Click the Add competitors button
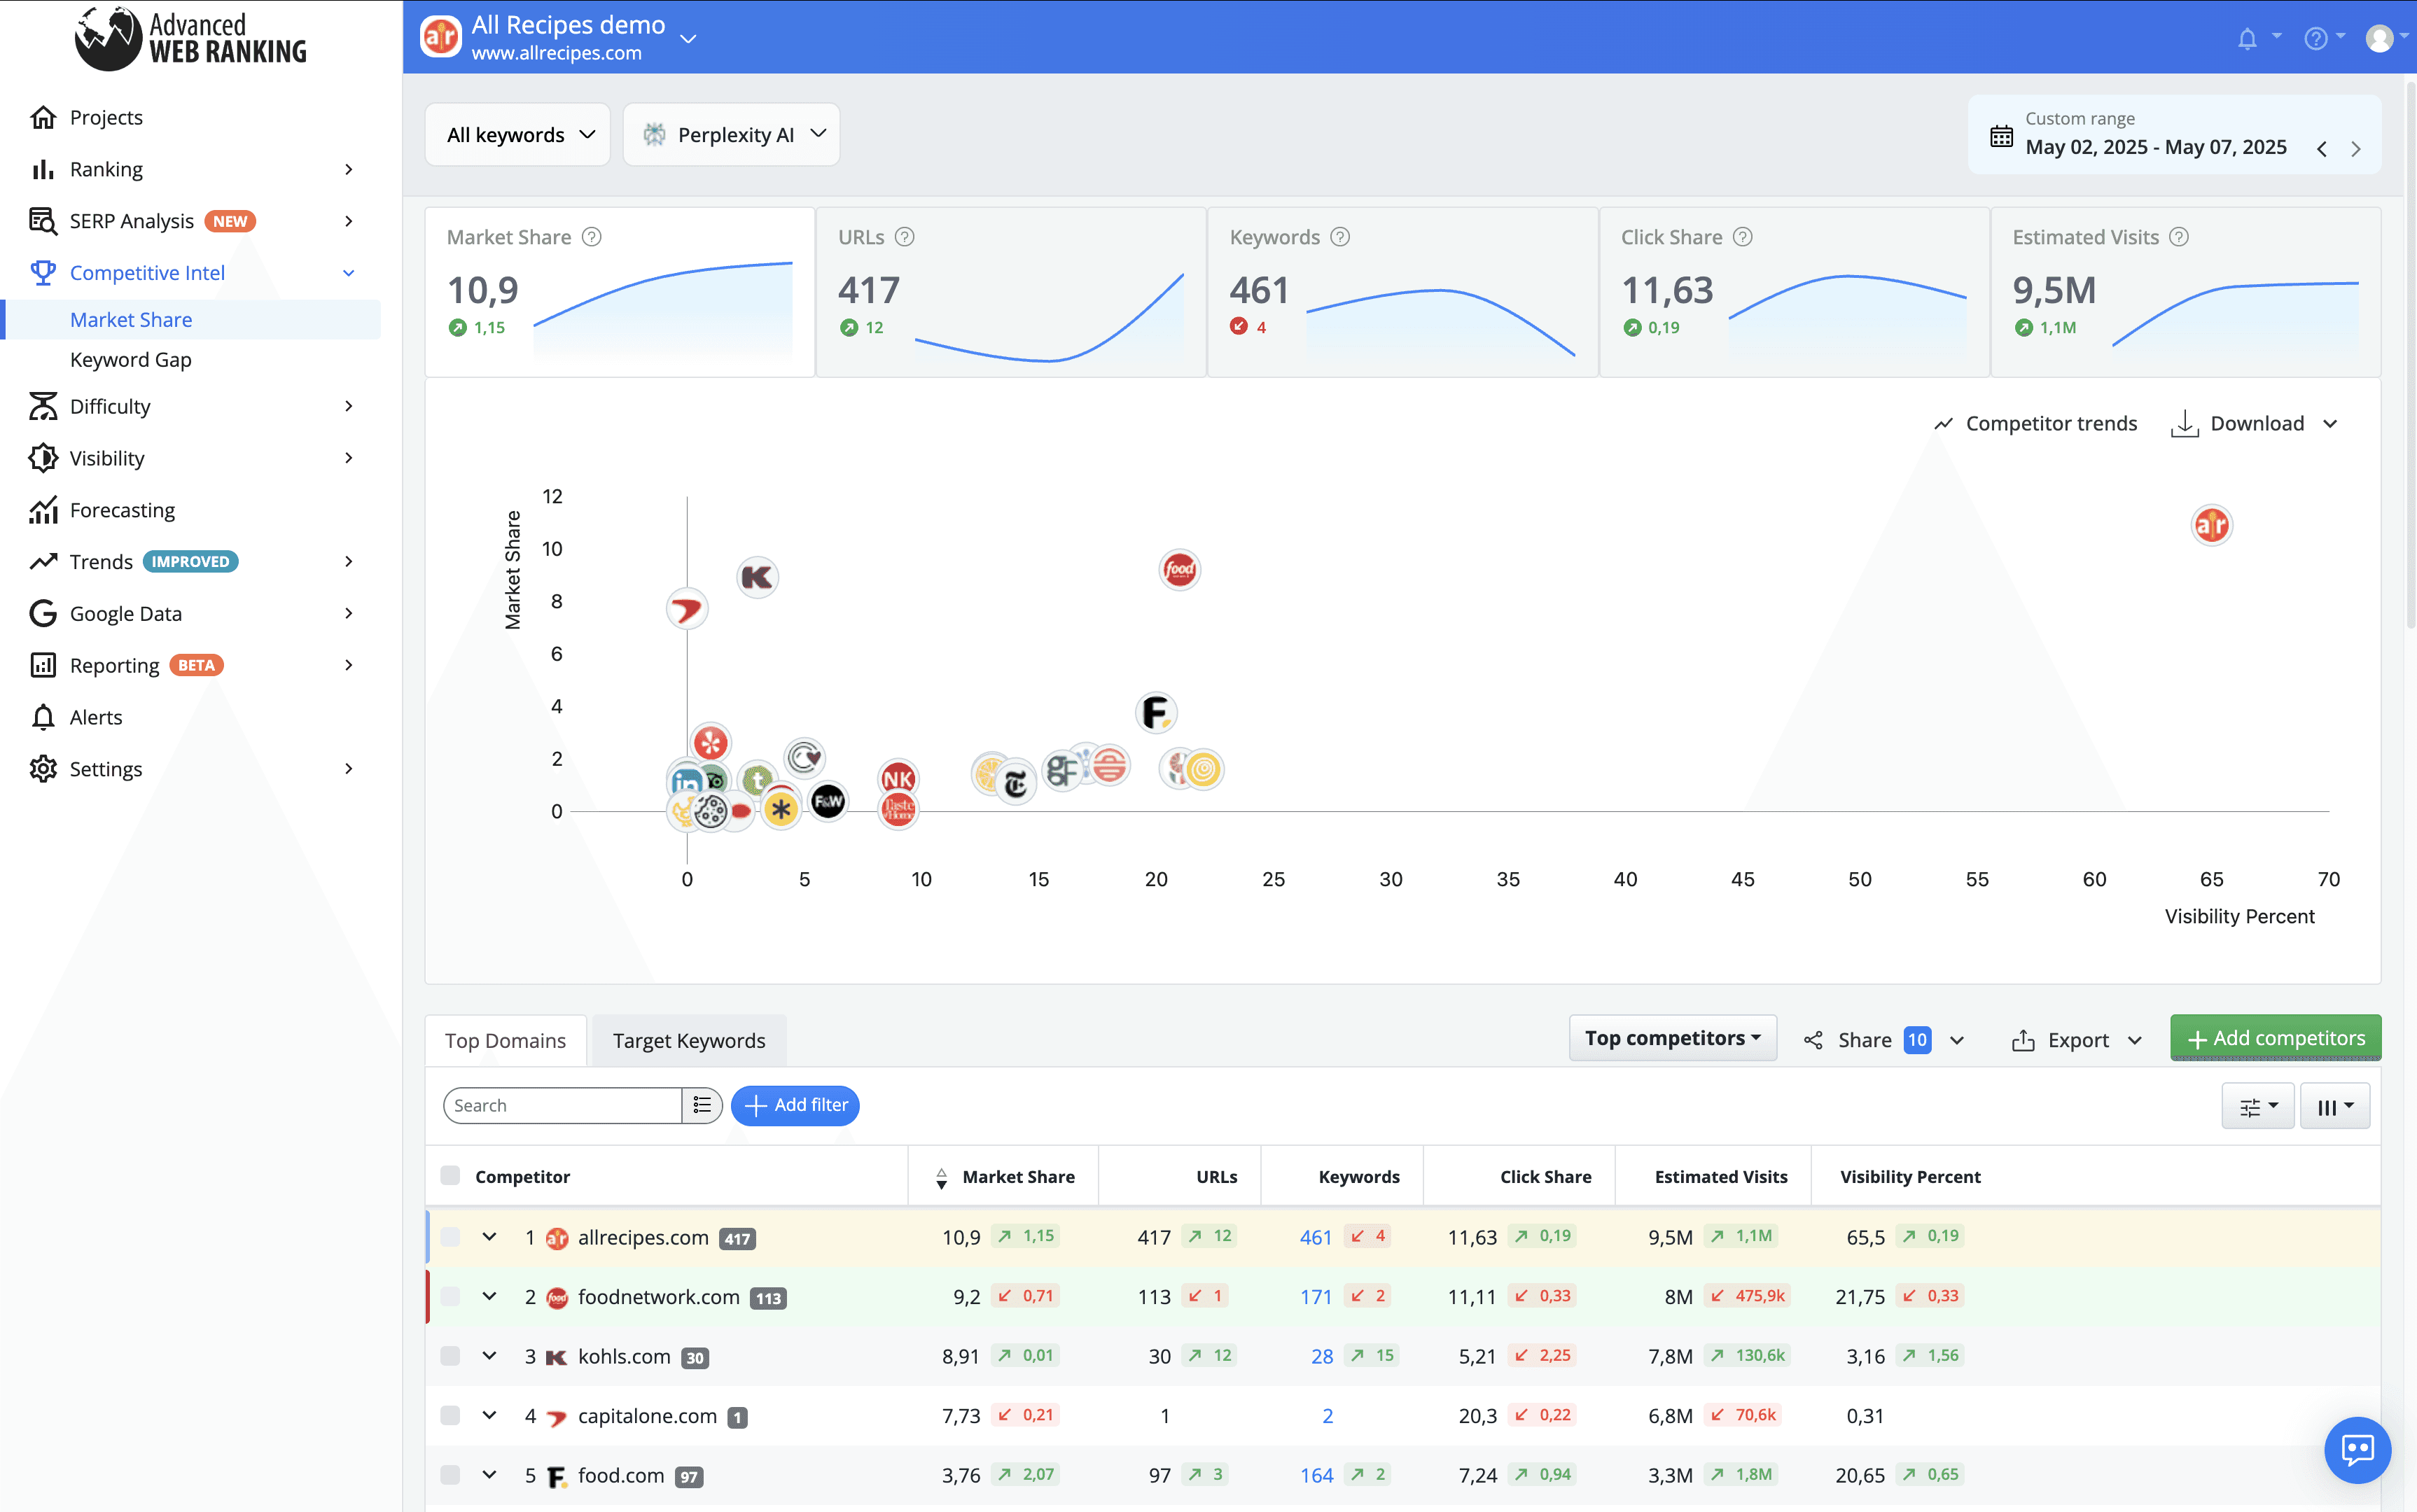 2275,1038
